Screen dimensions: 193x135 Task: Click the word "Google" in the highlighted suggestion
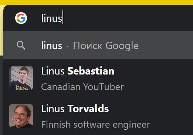(122, 46)
